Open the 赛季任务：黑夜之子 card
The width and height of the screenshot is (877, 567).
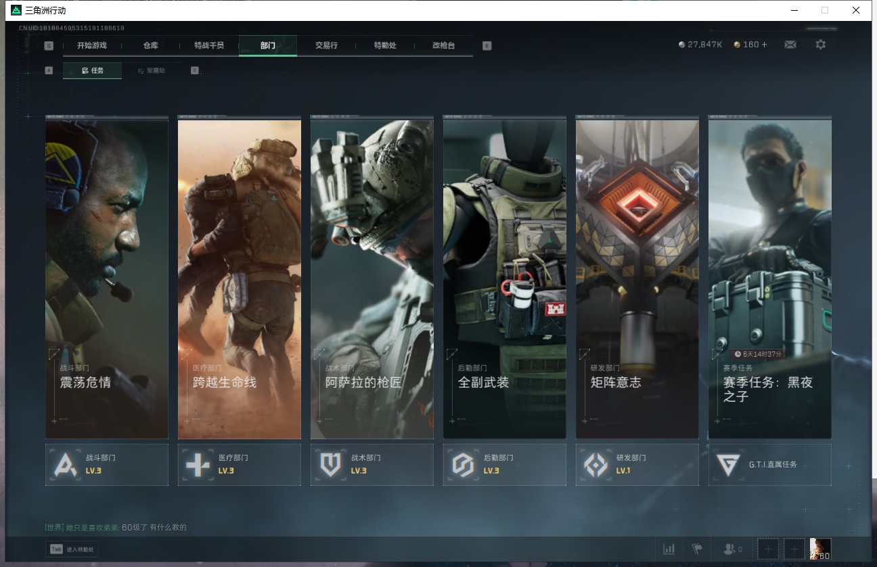(770, 277)
